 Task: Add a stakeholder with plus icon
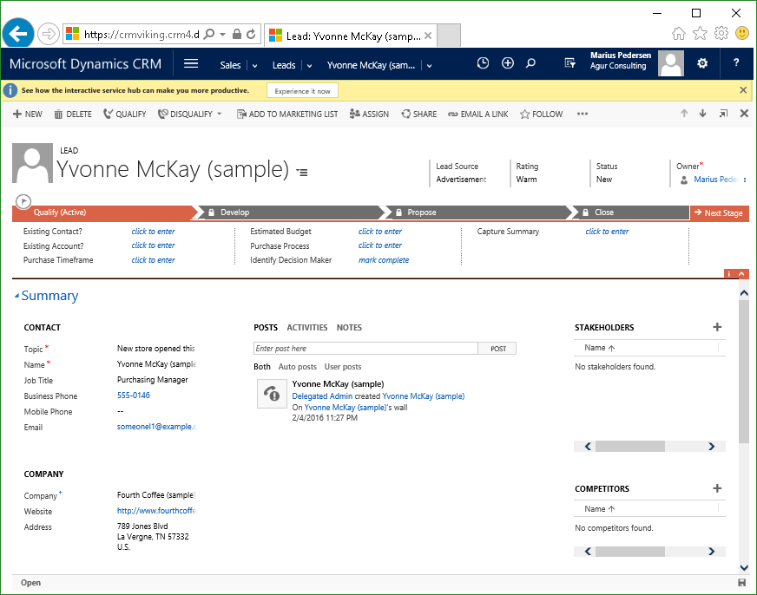click(717, 327)
